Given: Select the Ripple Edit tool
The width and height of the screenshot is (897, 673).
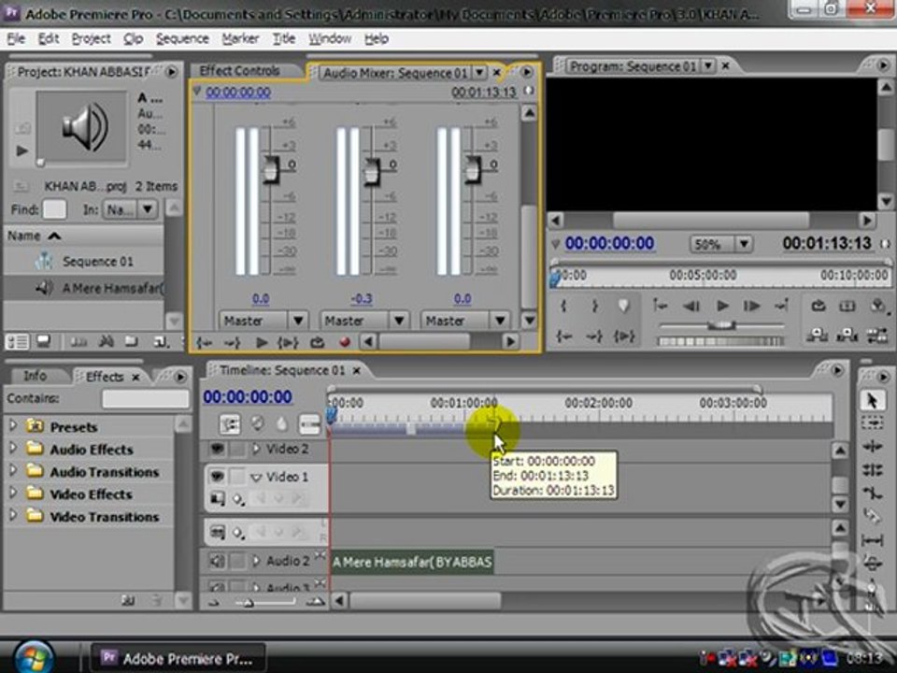Looking at the screenshot, I should click(872, 447).
